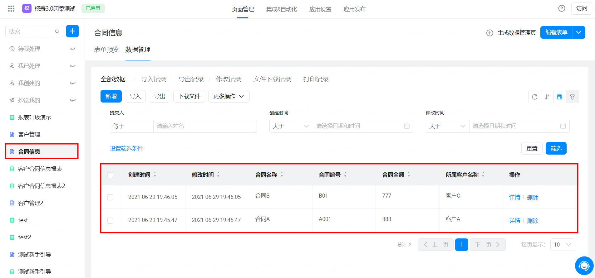Image resolution: width=595 pixels, height=278 pixels.
Task: Switch to the 表单预览 tab
Action: tap(107, 50)
